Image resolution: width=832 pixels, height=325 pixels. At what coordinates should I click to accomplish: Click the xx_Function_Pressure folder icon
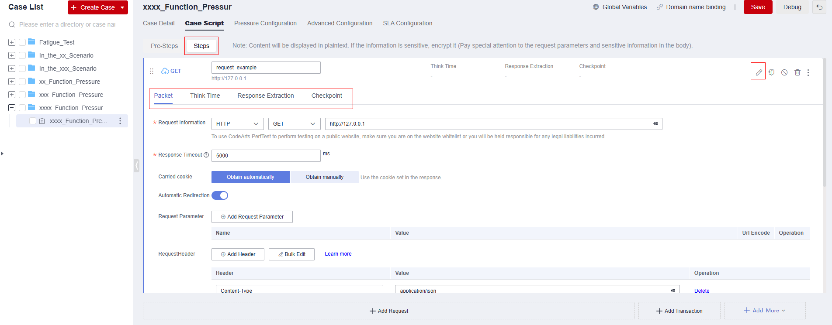point(31,81)
